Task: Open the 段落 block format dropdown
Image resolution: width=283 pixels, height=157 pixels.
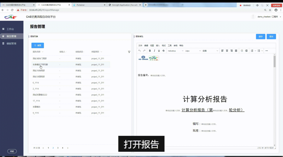Action: (x=210, y=51)
